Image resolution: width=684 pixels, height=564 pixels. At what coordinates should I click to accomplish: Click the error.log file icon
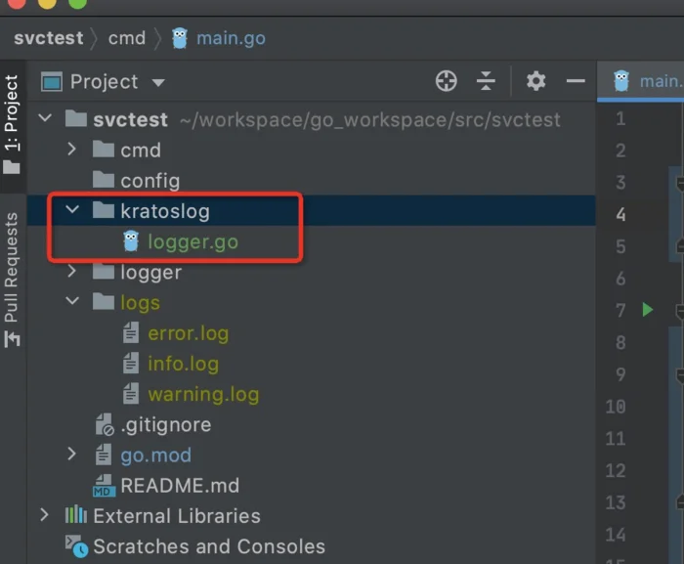(x=131, y=332)
